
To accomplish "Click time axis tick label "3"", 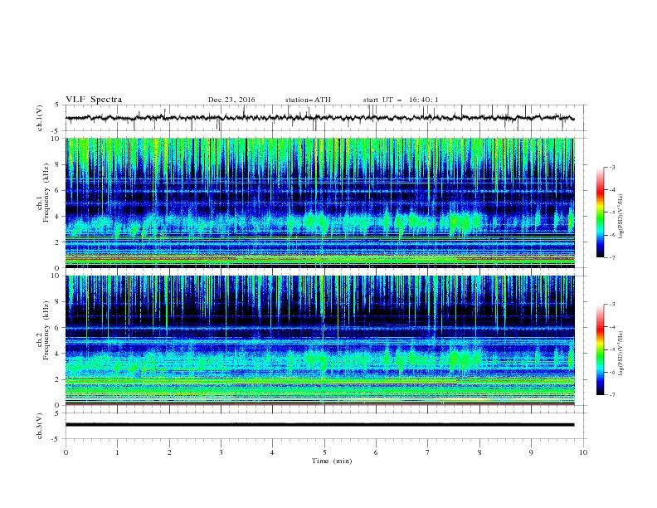I will pyautogui.click(x=221, y=452).
